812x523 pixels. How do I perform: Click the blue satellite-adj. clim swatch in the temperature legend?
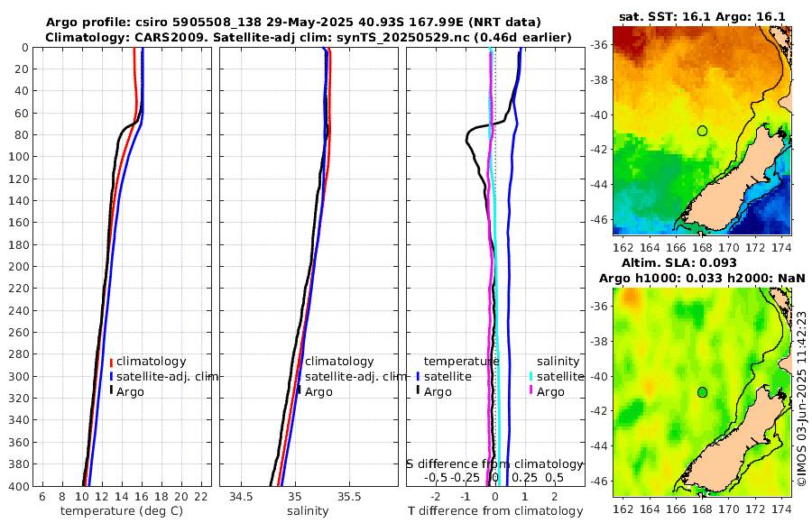[111, 377]
